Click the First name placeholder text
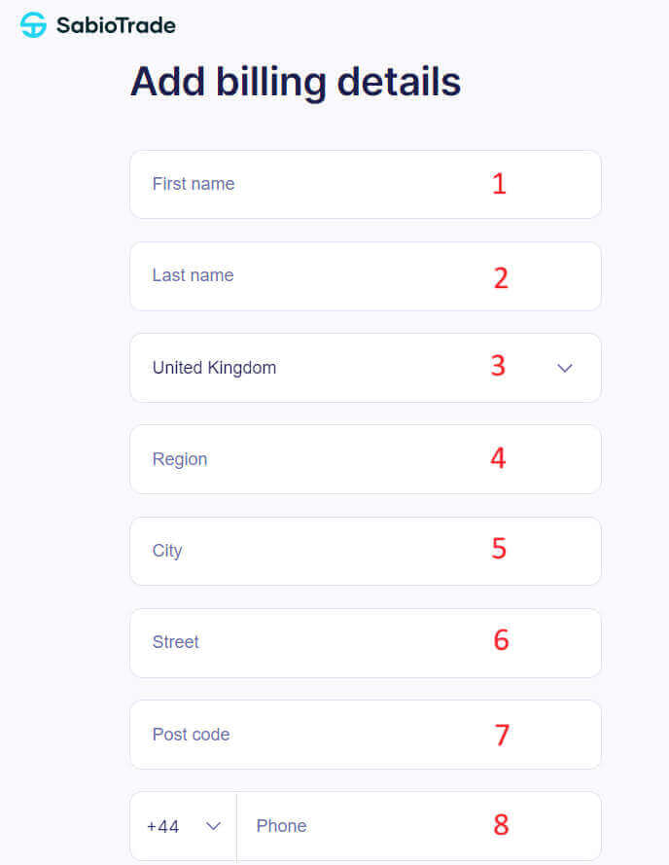669x865 pixels. point(193,184)
